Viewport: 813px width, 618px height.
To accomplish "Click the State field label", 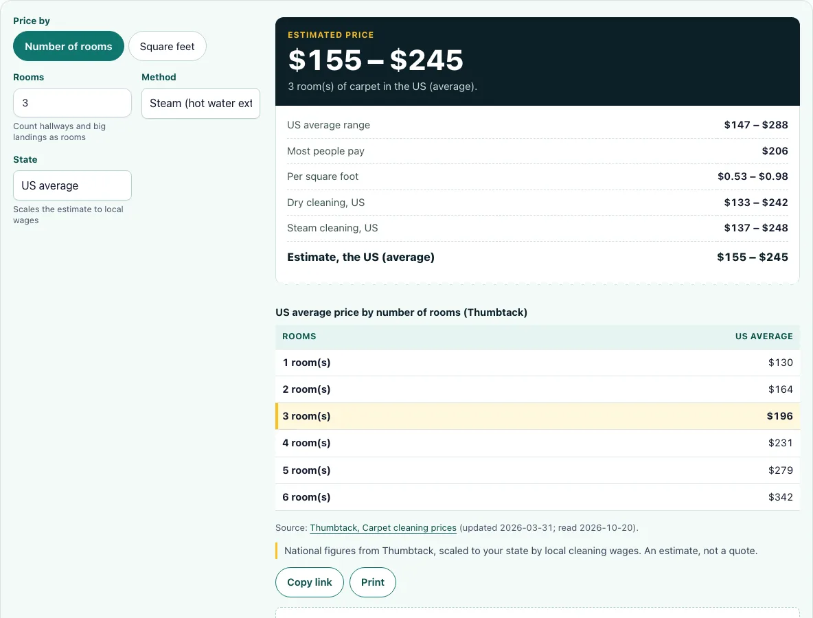I will 25,160.
